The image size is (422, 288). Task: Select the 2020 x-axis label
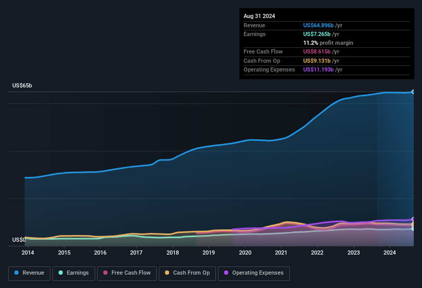point(245,253)
